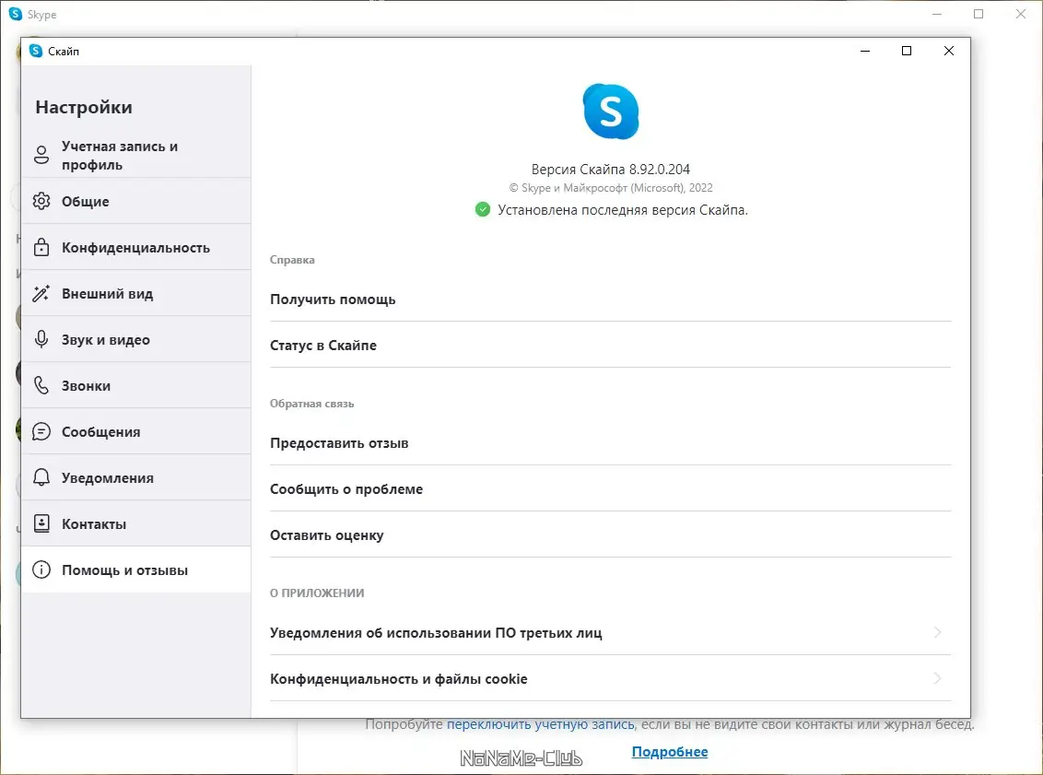Open Уведомления об использовании ПО третьих лиц

point(611,633)
